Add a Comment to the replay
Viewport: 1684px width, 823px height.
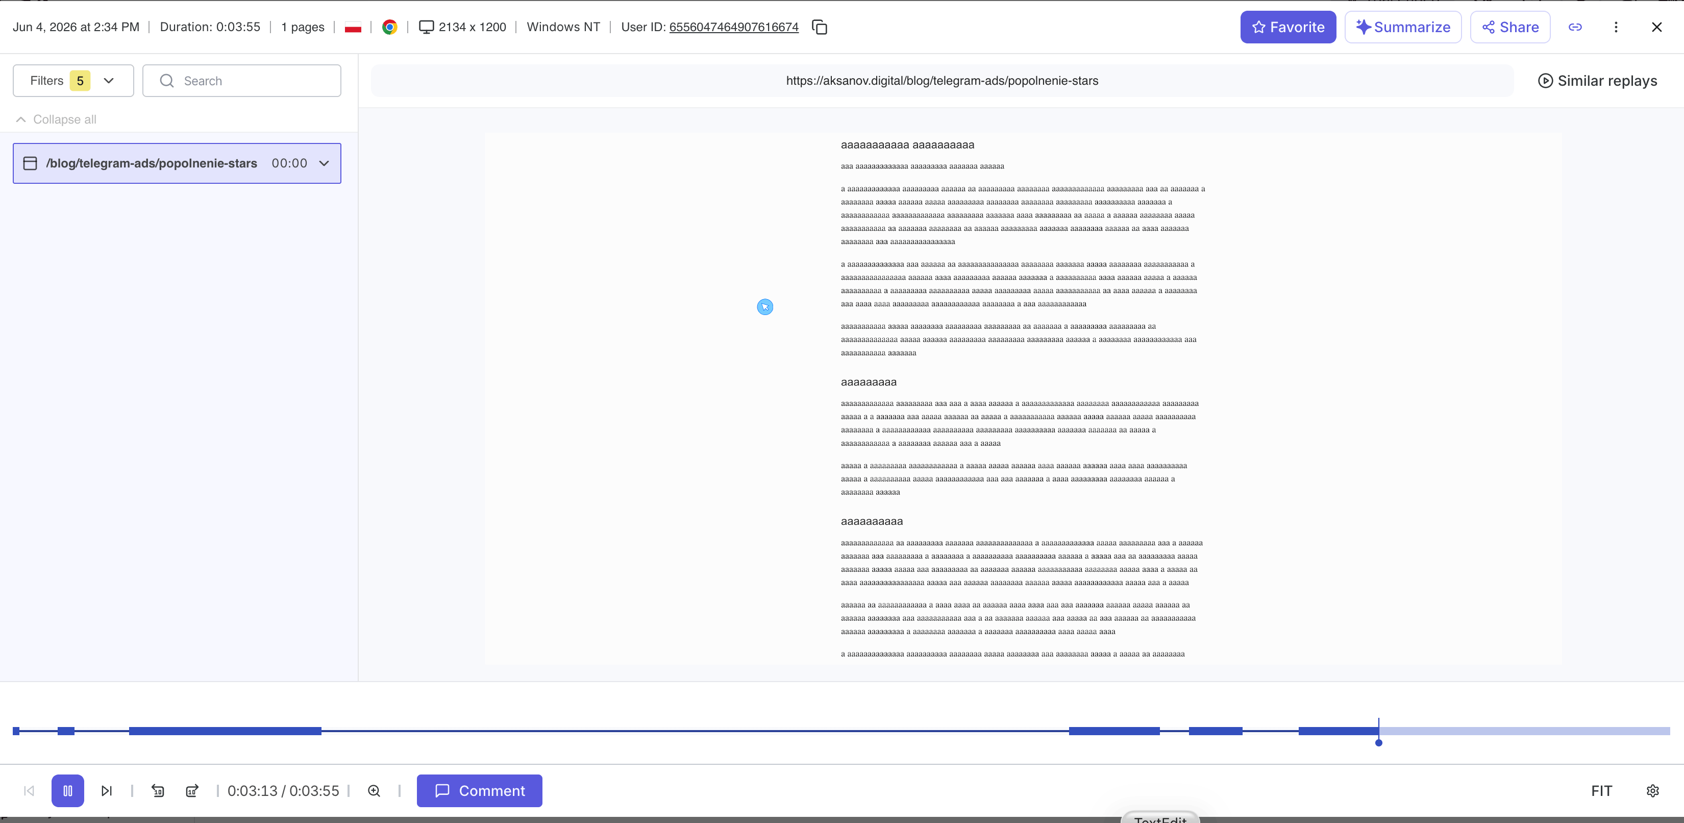click(x=479, y=790)
